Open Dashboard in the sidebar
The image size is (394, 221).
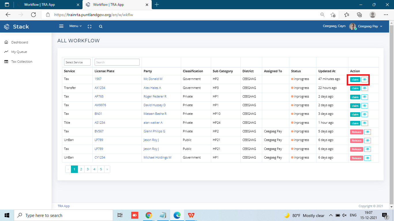pyautogui.click(x=20, y=42)
